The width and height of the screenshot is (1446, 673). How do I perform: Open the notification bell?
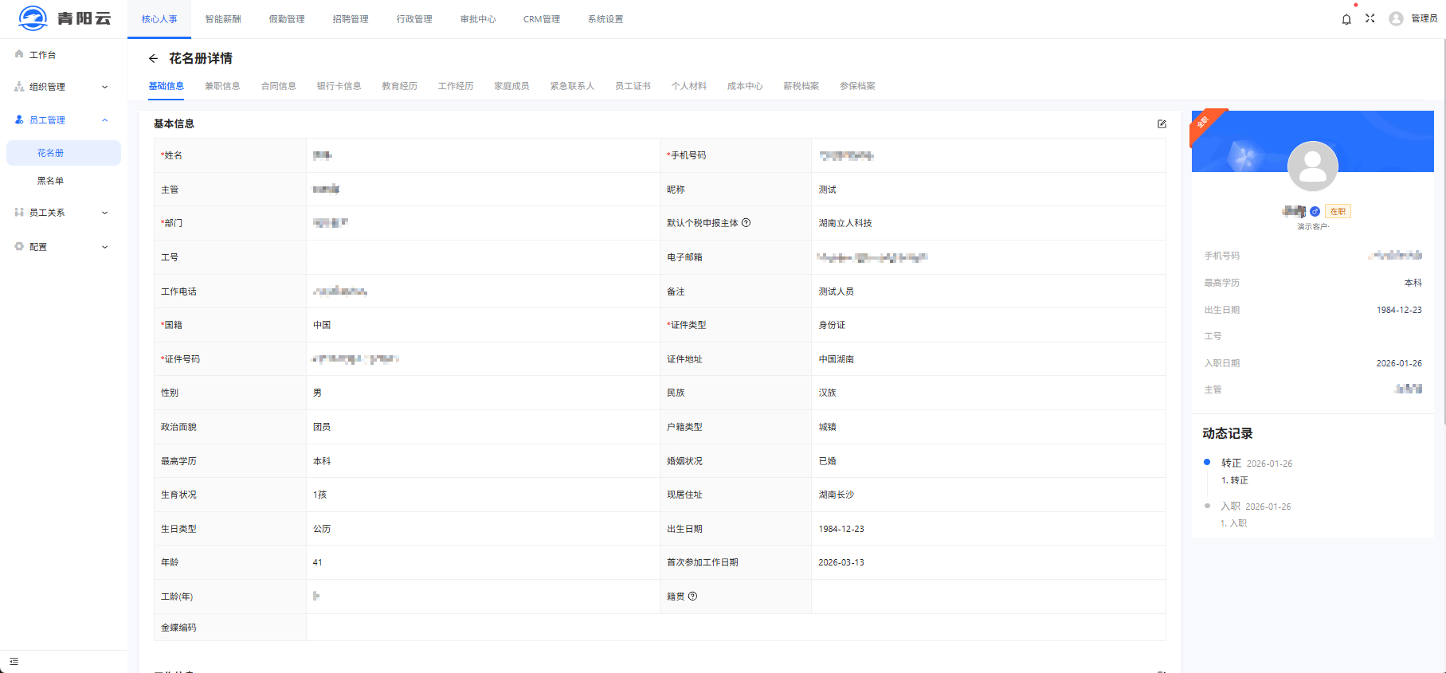pyautogui.click(x=1346, y=19)
